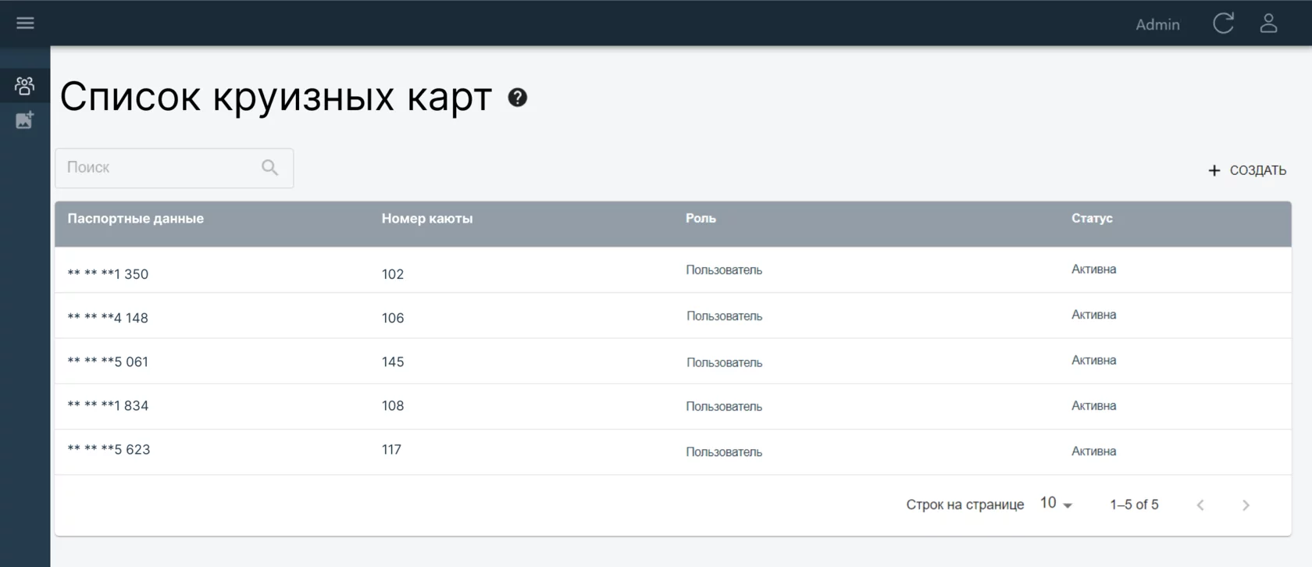The height and width of the screenshot is (567, 1312).
Task: Open the user profile icon
Action: pyautogui.click(x=1268, y=23)
